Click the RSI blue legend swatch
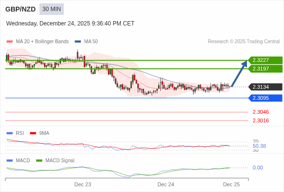This screenshot has height=192, width=284. click(10, 133)
